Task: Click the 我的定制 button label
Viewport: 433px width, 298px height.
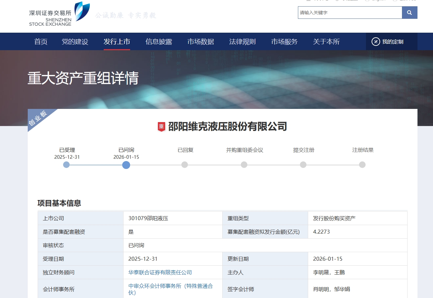Action: tap(393, 42)
